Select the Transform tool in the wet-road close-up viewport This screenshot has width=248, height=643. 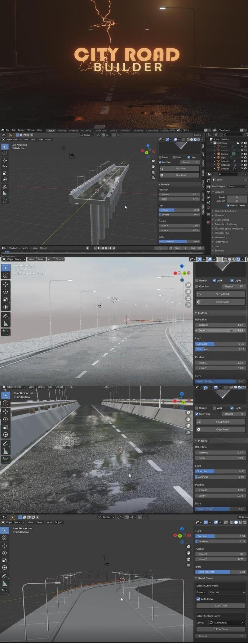[x=6, y=435]
